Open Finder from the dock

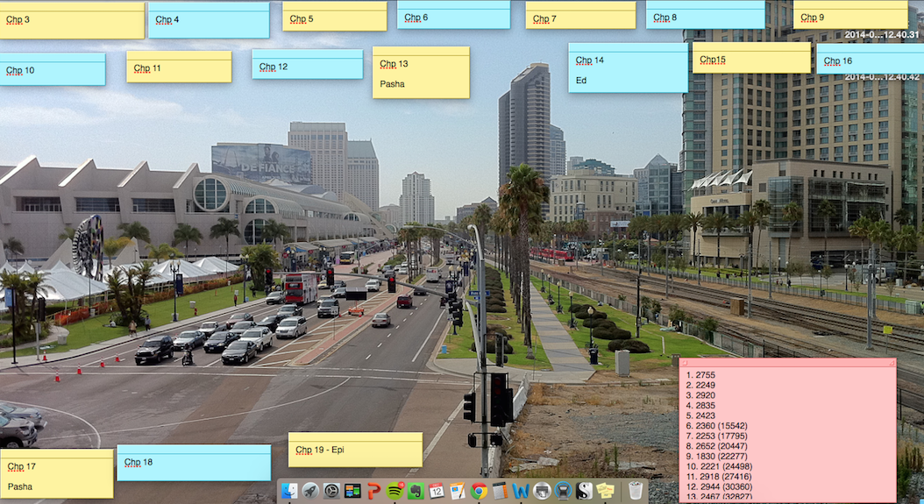point(289,491)
